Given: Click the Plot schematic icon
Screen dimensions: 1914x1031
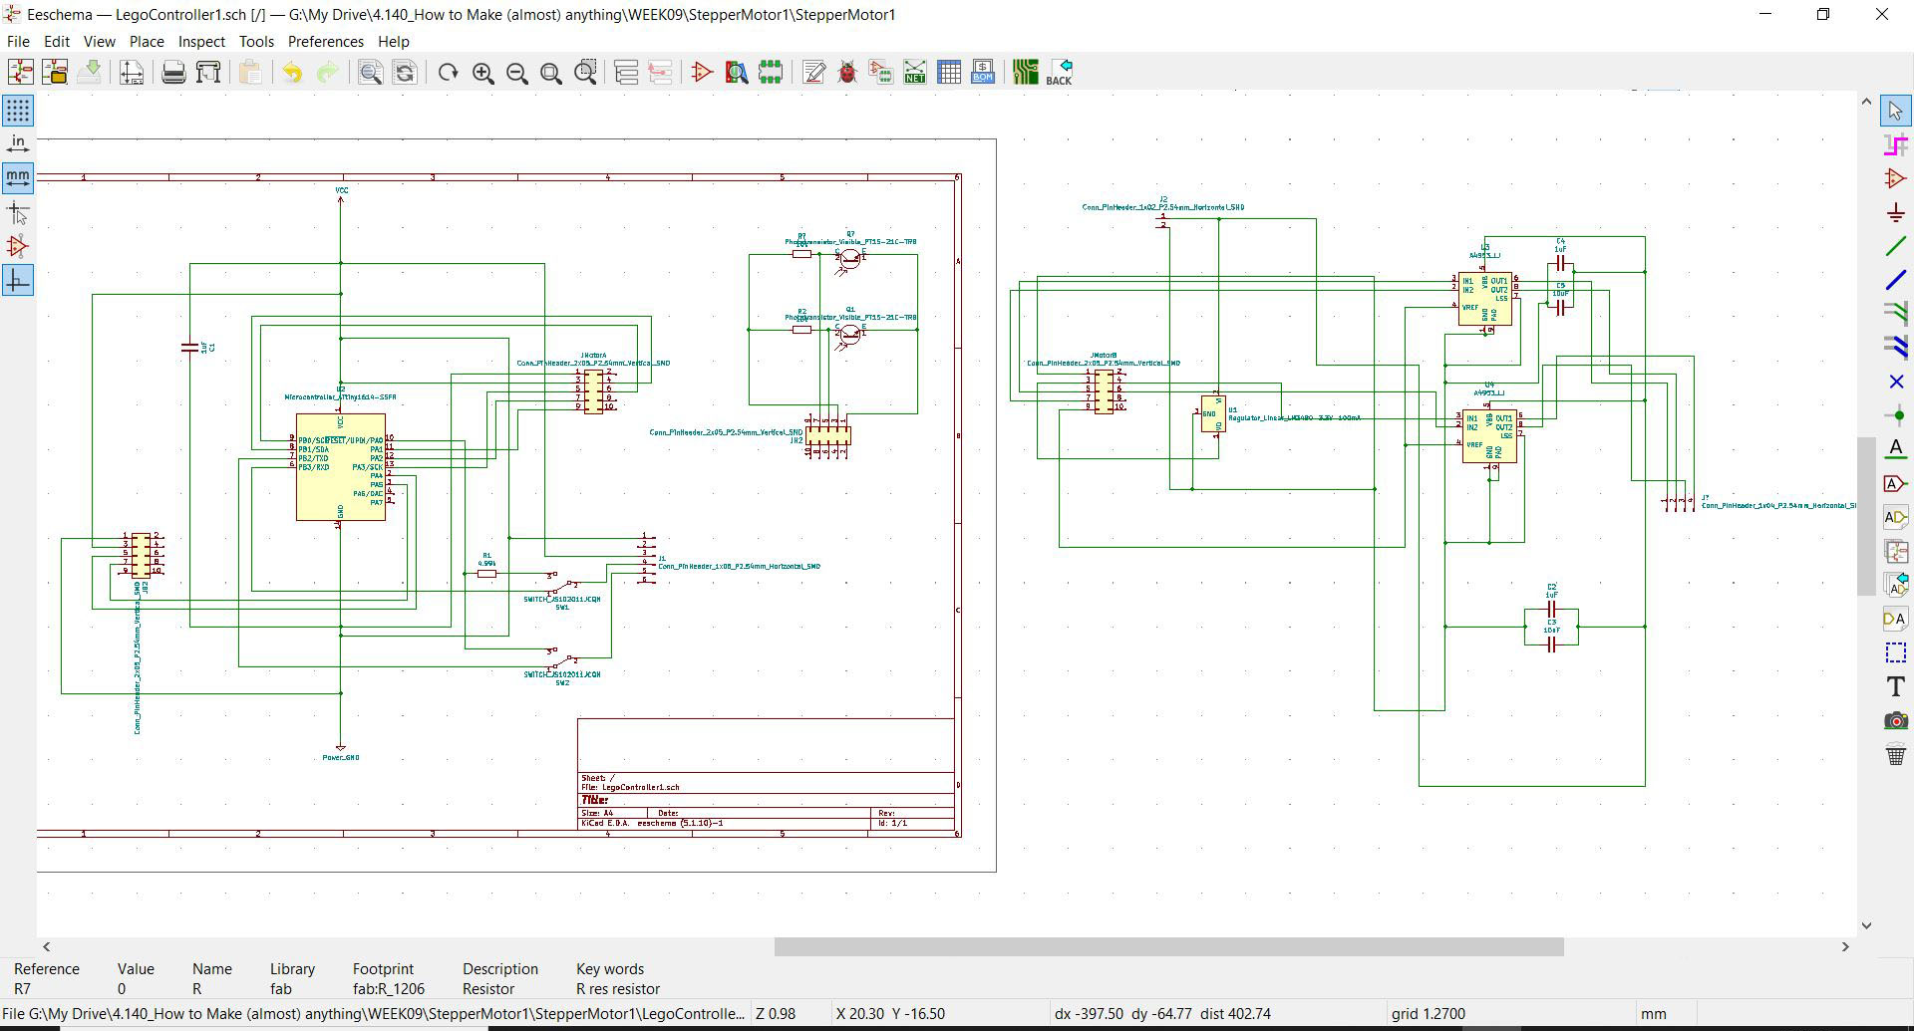Looking at the screenshot, I should click(x=207, y=72).
